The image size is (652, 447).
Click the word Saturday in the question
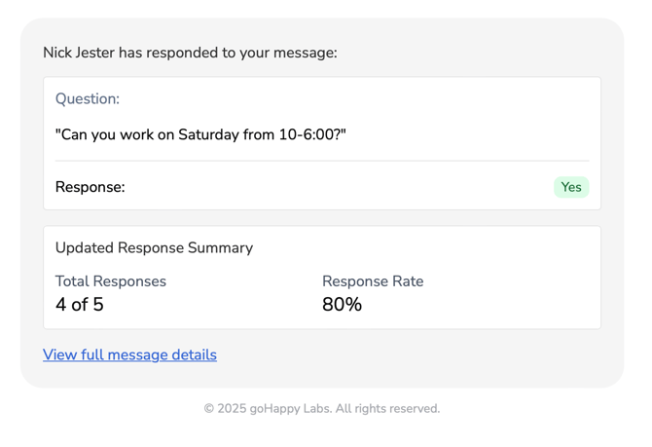[x=208, y=134]
